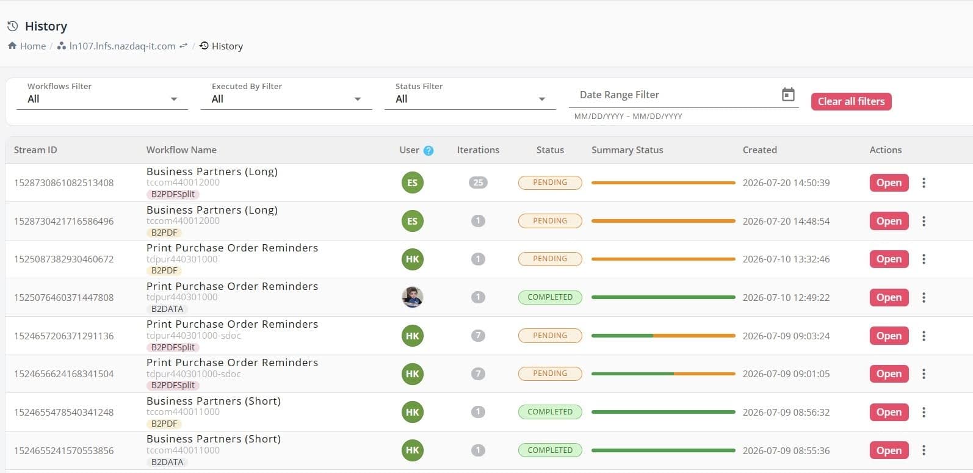This screenshot has height=473, width=973.
Task: Click summary progress bar for stream 1524657206371291136
Action: (x=664, y=336)
